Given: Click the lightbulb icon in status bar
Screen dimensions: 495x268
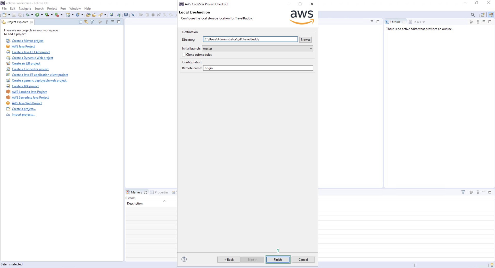Looking at the screenshot, I should coord(492,265).
